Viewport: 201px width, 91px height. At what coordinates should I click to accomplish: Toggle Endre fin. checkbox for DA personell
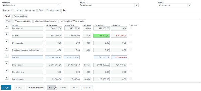(131, 64)
